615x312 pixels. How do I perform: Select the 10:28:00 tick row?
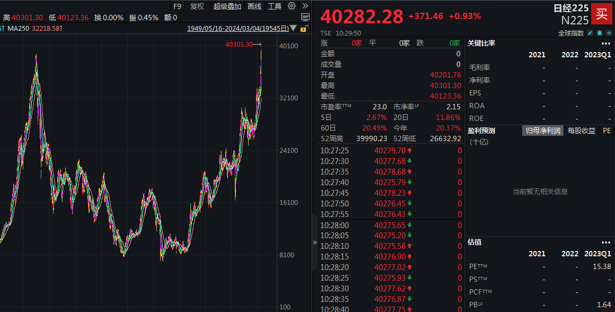tap(391, 226)
